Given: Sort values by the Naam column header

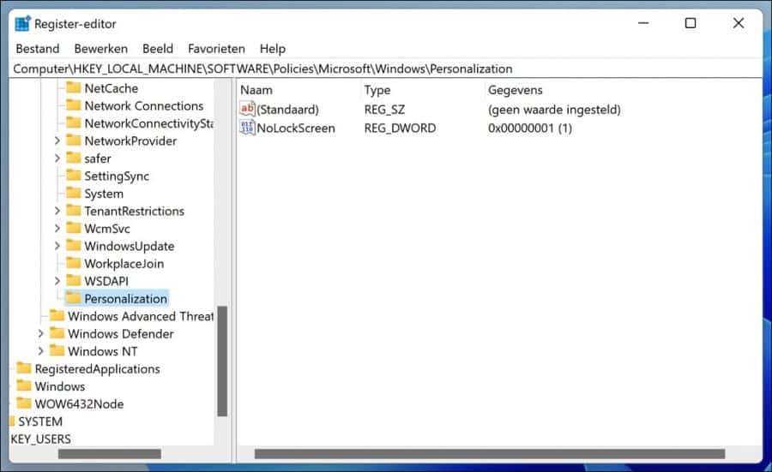Looking at the screenshot, I should point(256,90).
